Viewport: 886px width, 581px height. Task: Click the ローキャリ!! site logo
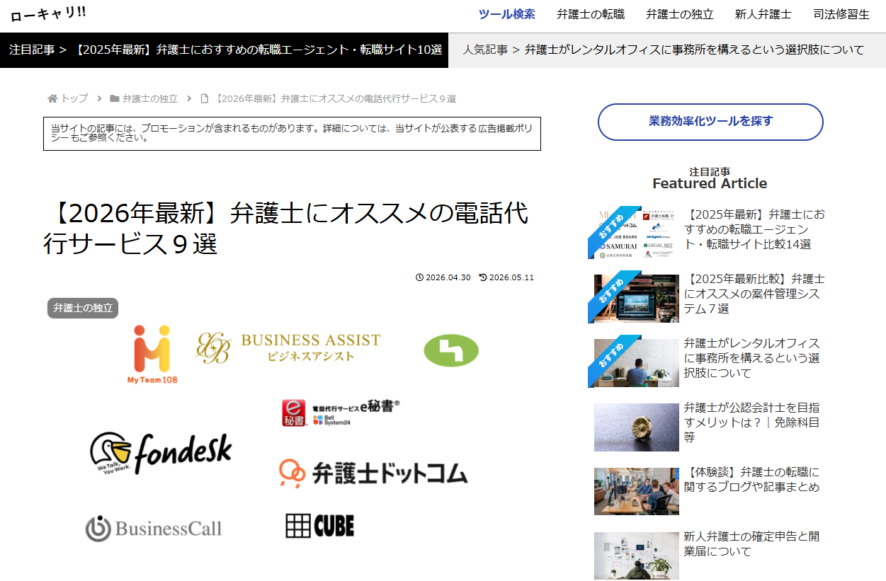(x=48, y=14)
